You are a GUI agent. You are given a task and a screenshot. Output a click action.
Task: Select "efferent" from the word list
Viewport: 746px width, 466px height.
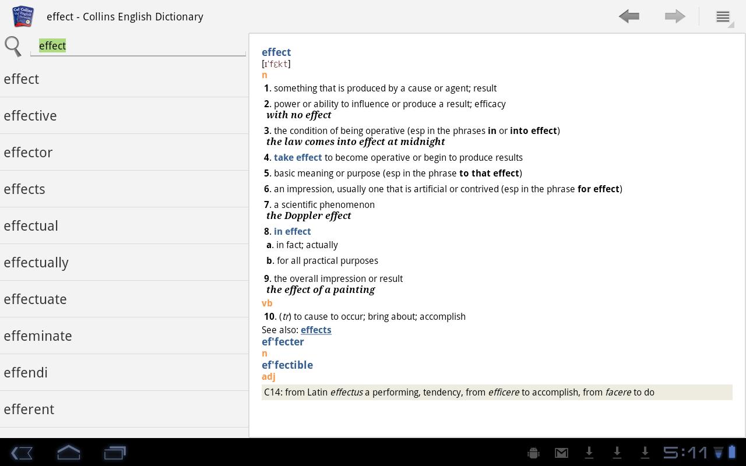29,409
